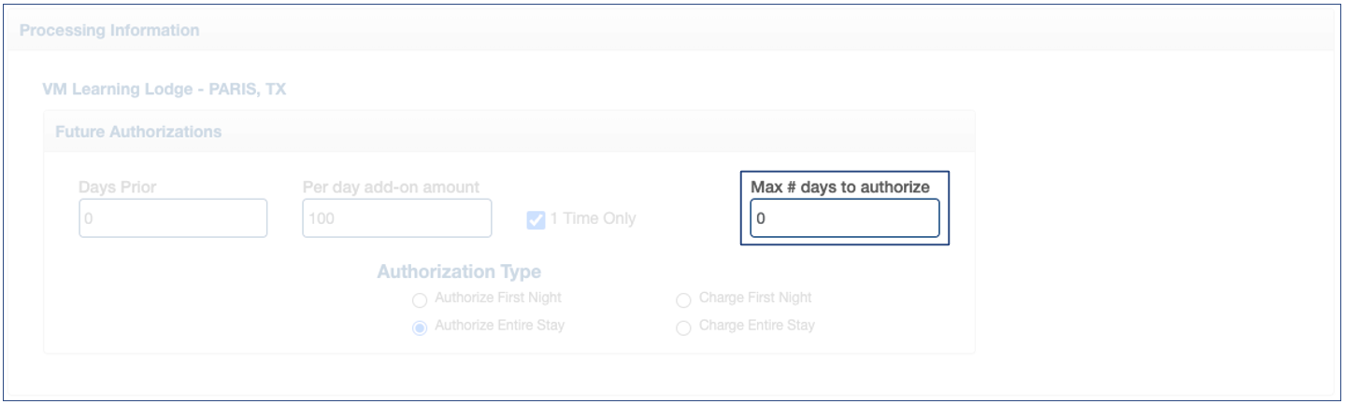Click the Per day add-on amount label
Viewport: 1345px width, 404px height.
coord(391,188)
